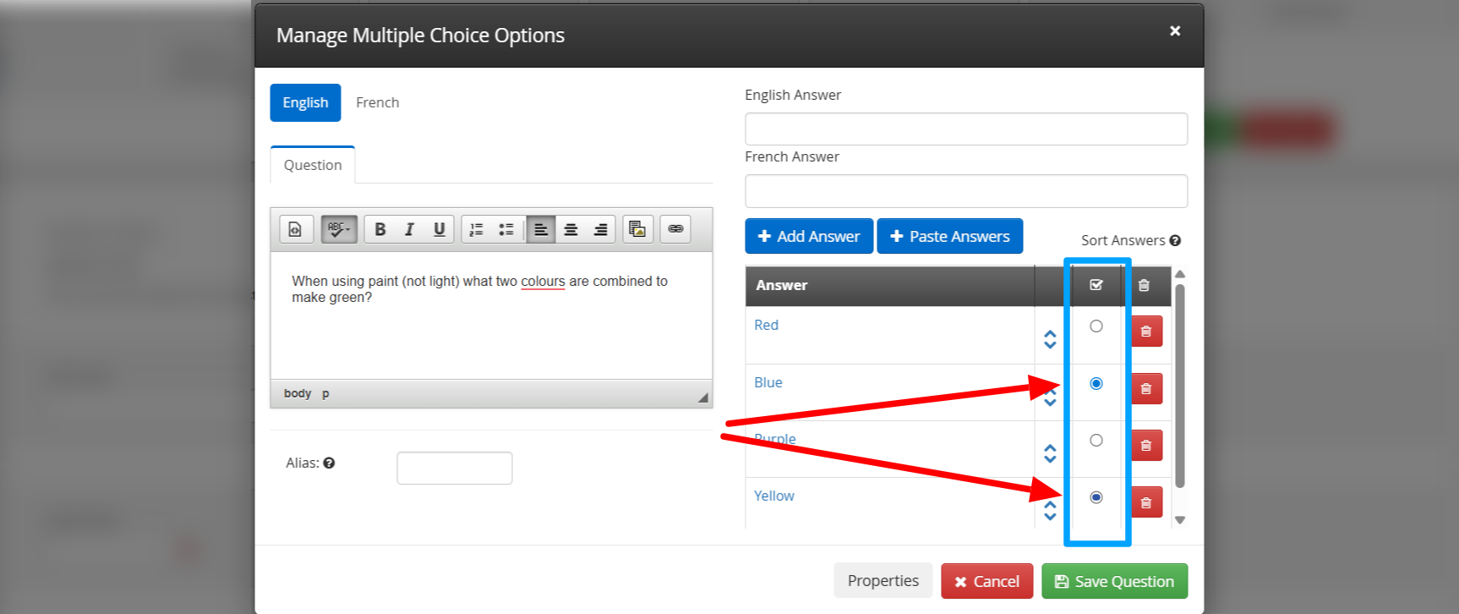Mark Red as a correct answer
The width and height of the screenshot is (1459, 614).
tap(1096, 326)
